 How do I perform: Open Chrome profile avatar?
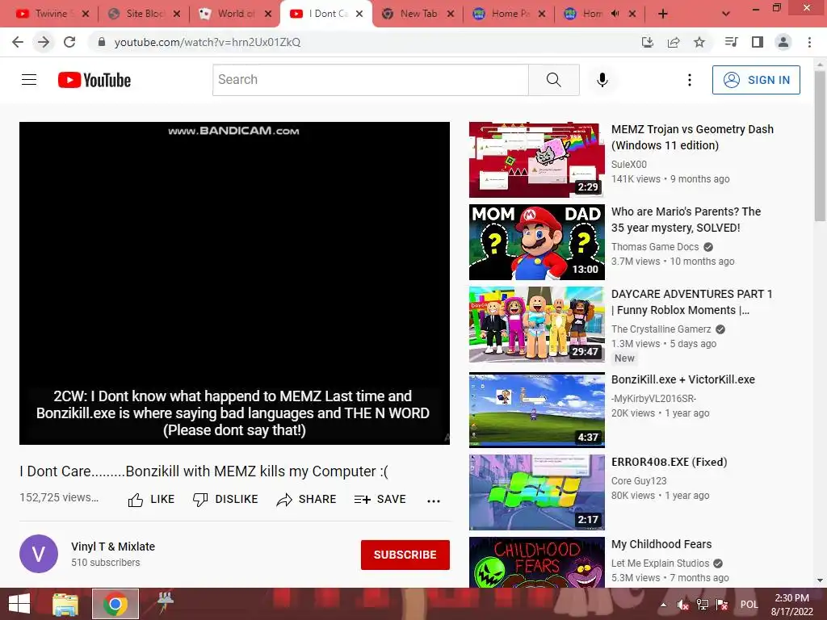click(x=783, y=42)
